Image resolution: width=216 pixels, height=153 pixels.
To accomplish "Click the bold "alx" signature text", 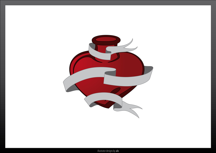I will point(117,151).
